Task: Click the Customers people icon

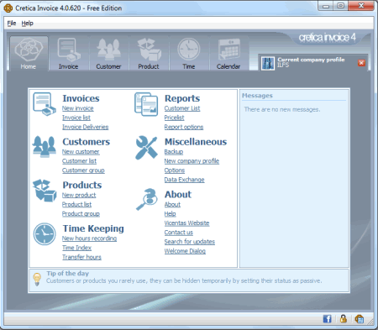Action: pos(44,147)
